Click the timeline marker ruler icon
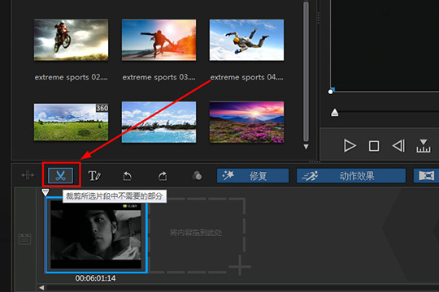Image resolution: width=439 pixels, height=292 pixels. click(424, 146)
